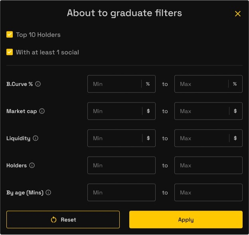
Task: Focus the By age Max field
Action: click(x=208, y=192)
